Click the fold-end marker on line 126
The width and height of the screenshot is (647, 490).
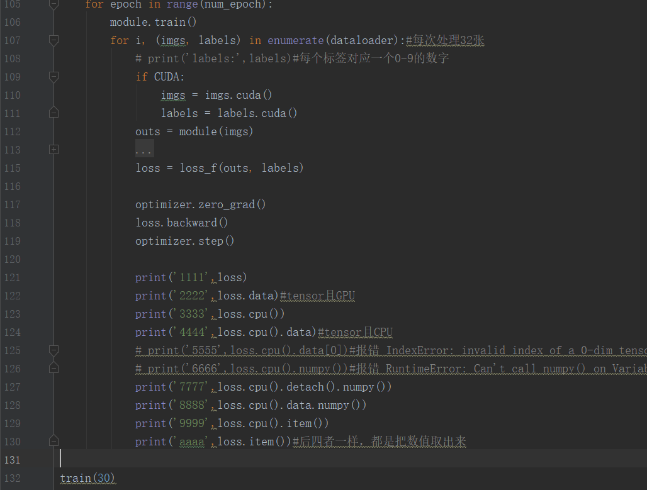[53, 369]
